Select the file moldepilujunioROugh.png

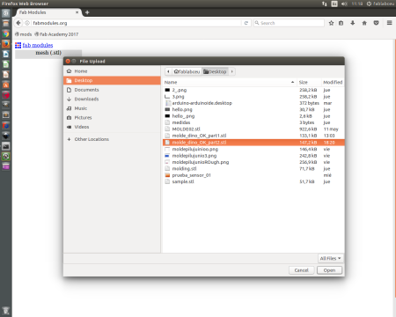point(253,162)
